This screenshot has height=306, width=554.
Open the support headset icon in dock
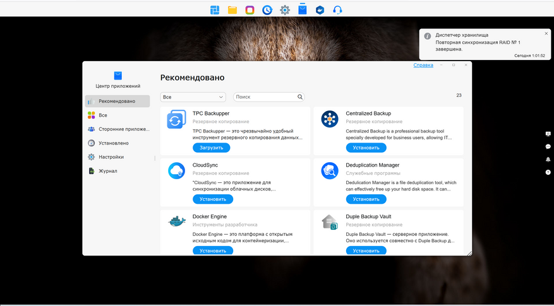coord(338,10)
